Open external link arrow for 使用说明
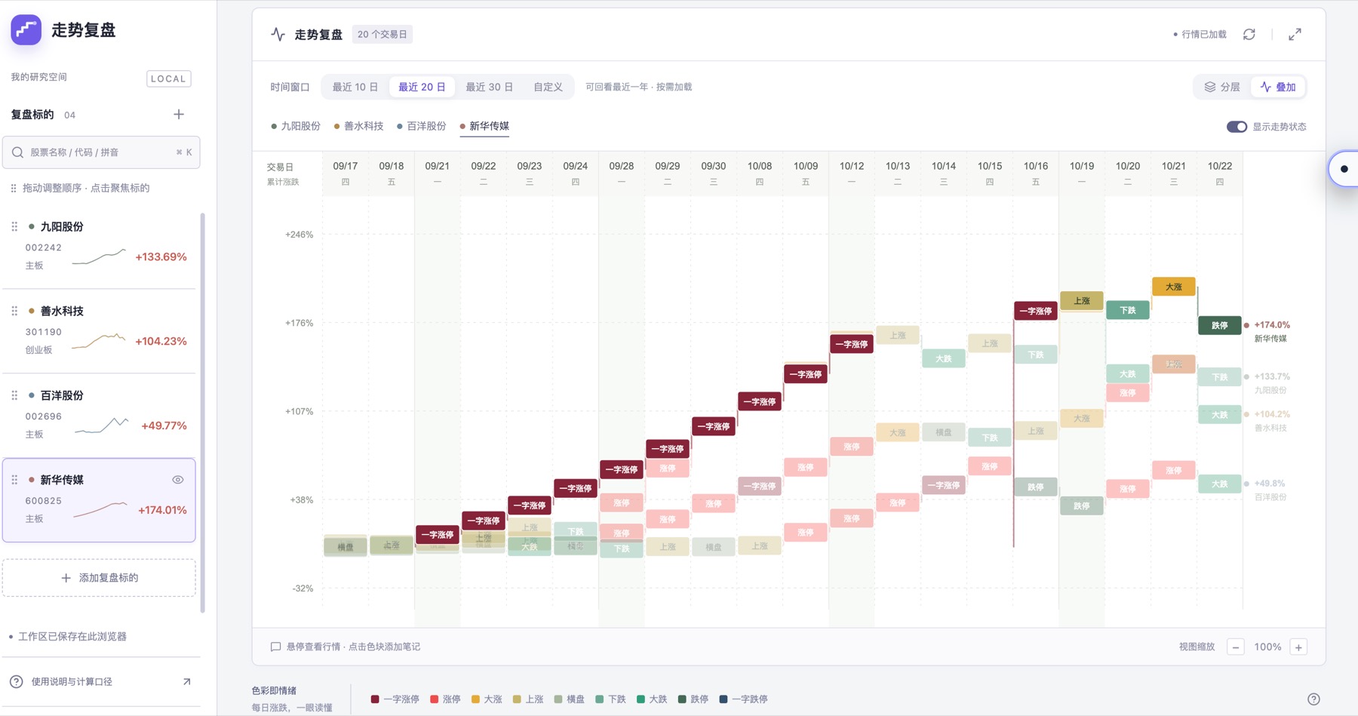The height and width of the screenshot is (716, 1358). [x=186, y=681]
